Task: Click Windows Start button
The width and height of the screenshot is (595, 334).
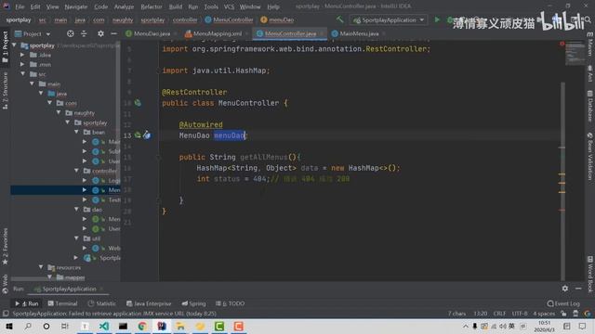Action: 9,326
